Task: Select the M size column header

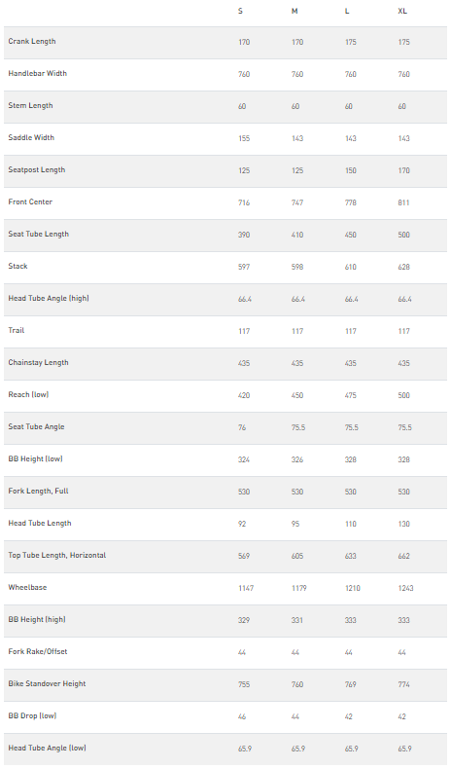Action: pos(295,11)
